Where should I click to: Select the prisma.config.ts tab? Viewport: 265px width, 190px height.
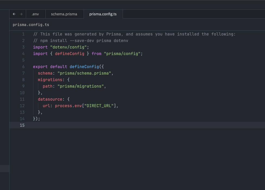pyautogui.click(x=103, y=14)
